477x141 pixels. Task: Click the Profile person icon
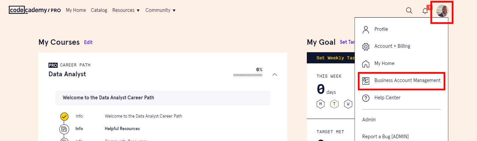tap(366, 29)
